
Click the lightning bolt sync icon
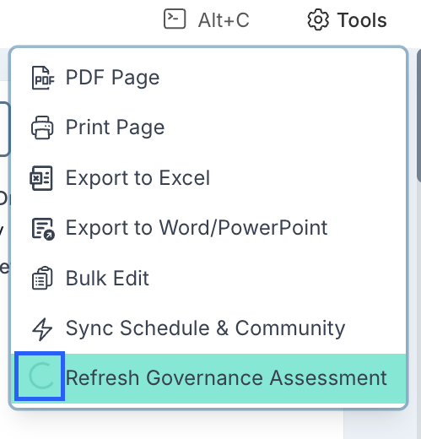point(42,329)
